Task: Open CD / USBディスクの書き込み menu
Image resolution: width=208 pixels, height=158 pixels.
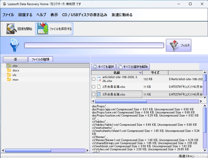Action: pyautogui.click(x=85, y=15)
